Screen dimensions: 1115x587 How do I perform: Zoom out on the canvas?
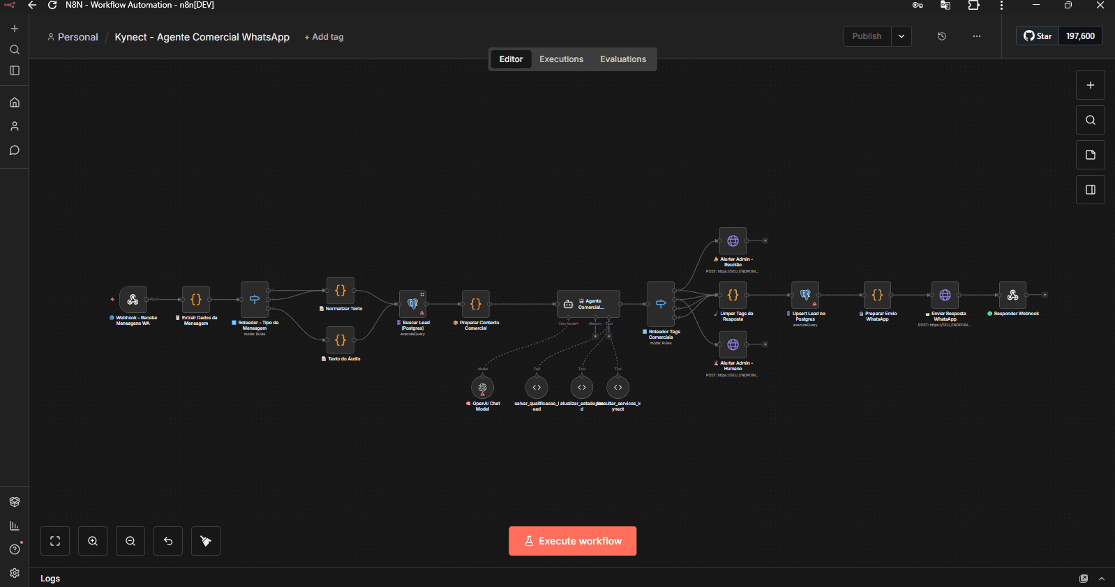[130, 541]
